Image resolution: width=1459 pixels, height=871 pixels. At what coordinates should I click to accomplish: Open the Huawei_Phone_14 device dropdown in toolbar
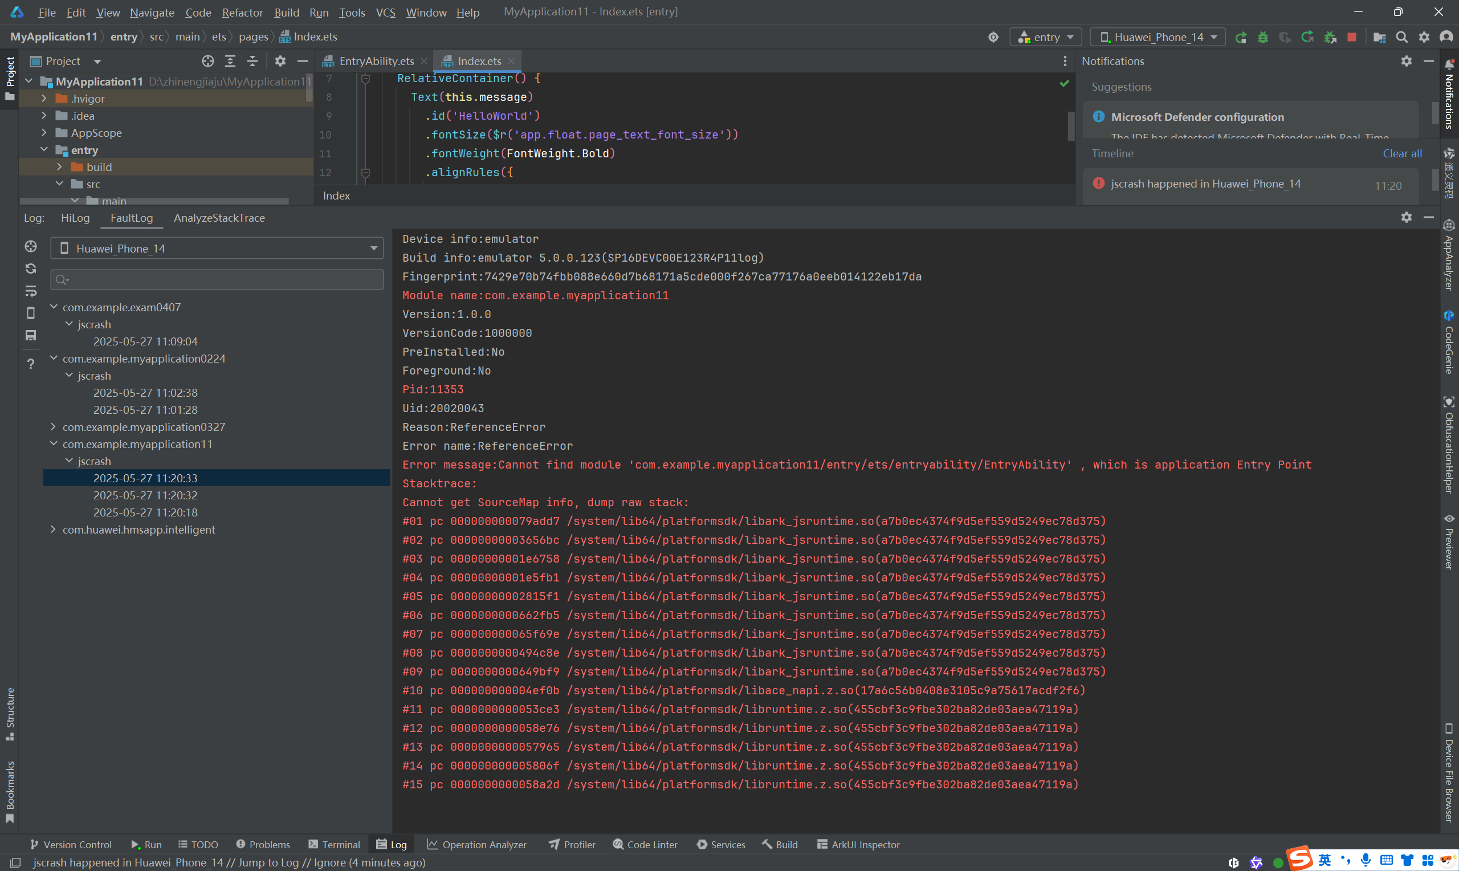1158,37
